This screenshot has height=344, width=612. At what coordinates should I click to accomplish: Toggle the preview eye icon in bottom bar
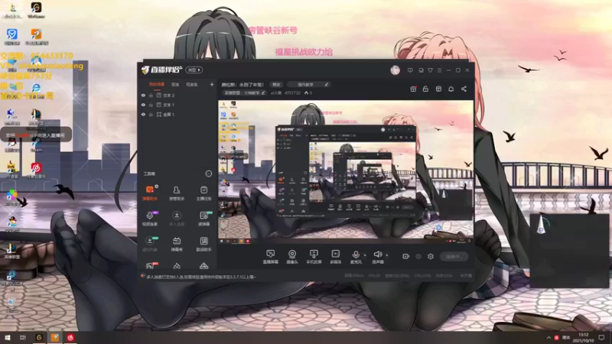pos(418,256)
